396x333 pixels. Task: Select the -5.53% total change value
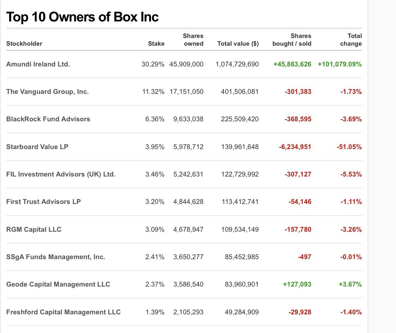click(x=351, y=174)
